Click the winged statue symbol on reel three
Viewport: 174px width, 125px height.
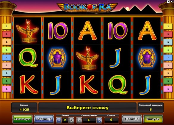point(87,58)
